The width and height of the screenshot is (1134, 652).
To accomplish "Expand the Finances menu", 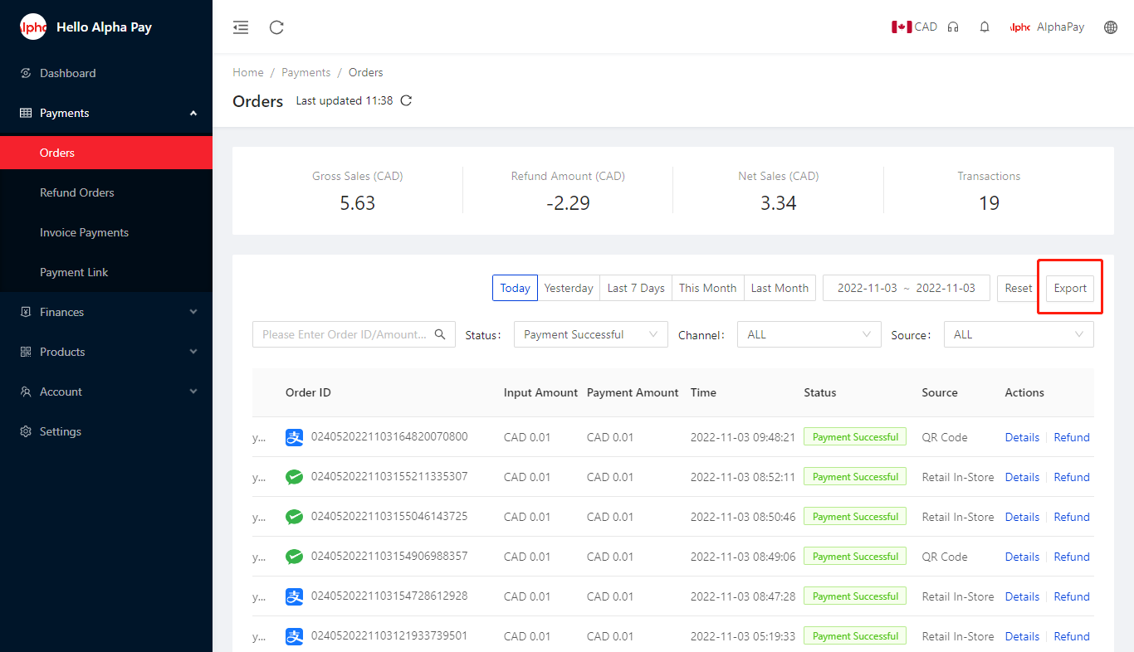I will (106, 312).
